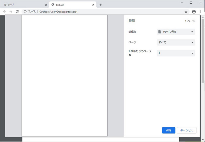Open the user profile icon

click(x=194, y=12)
